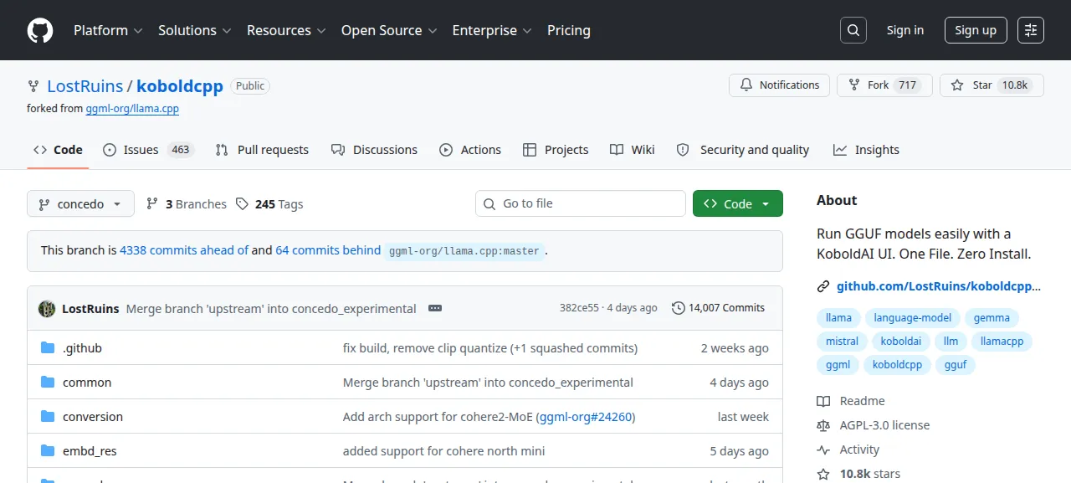
Task: Go to the Insights tab
Action: [866, 150]
